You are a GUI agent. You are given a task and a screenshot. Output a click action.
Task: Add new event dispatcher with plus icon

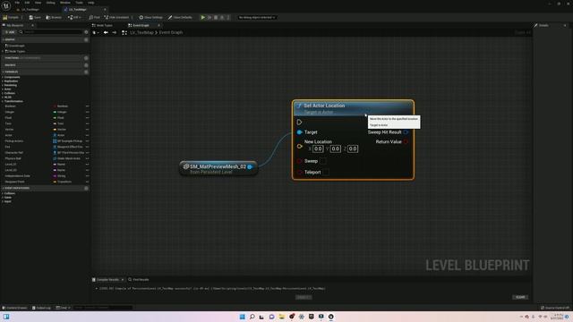[x=86, y=188]
